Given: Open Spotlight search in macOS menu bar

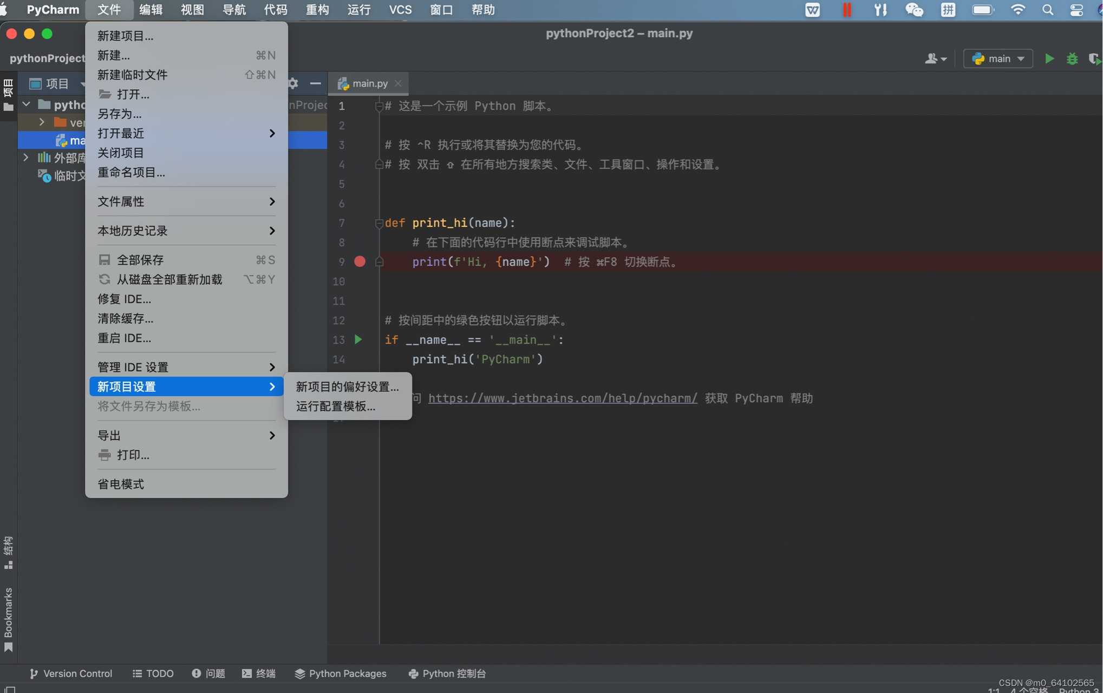Looking at the screenshot, I should [x=1048, y=10].
